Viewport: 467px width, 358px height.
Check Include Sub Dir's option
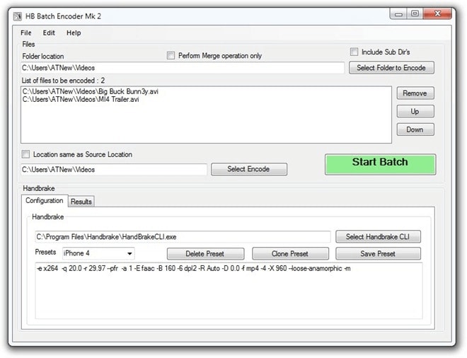click(354, 52)
